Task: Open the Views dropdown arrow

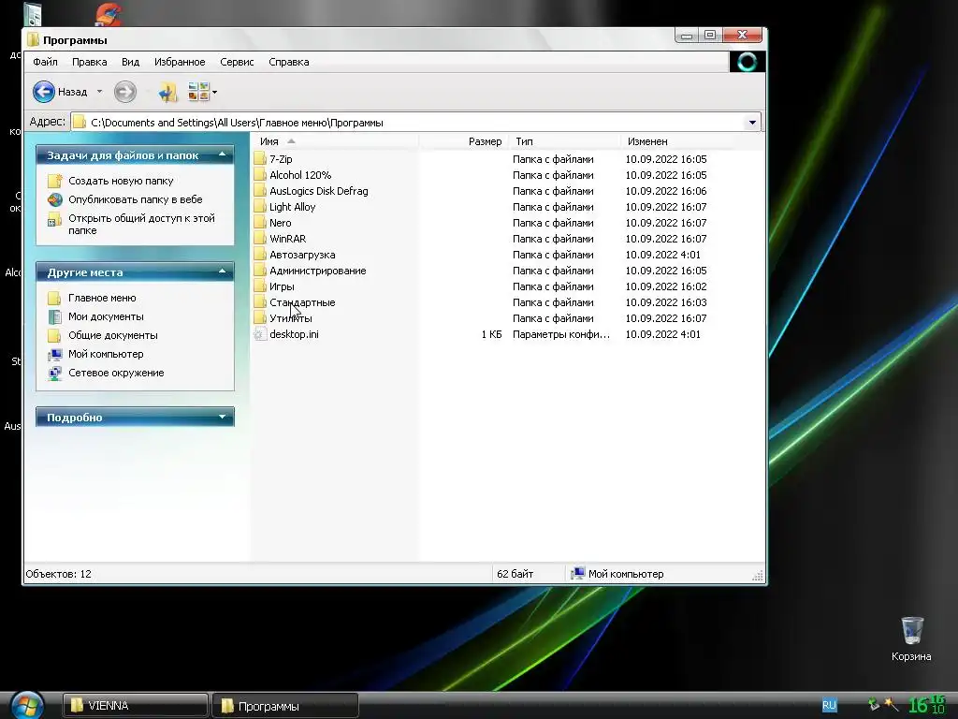Action: (x=214, y=93)
